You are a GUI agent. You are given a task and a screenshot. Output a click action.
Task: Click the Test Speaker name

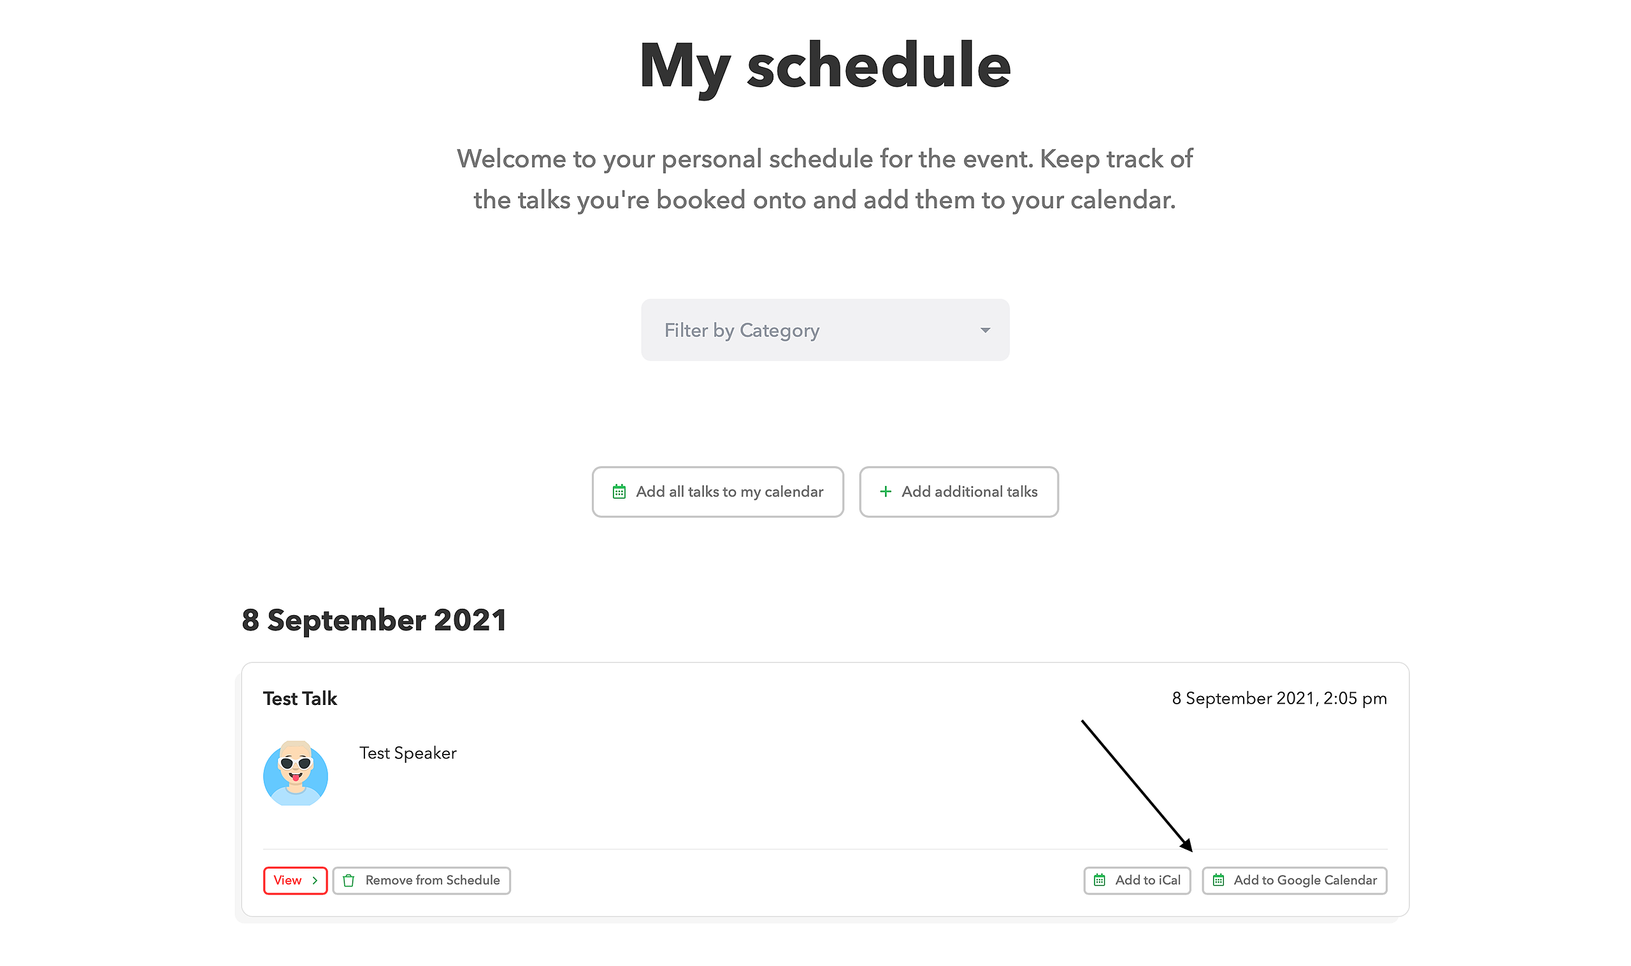tap(408, 753)
